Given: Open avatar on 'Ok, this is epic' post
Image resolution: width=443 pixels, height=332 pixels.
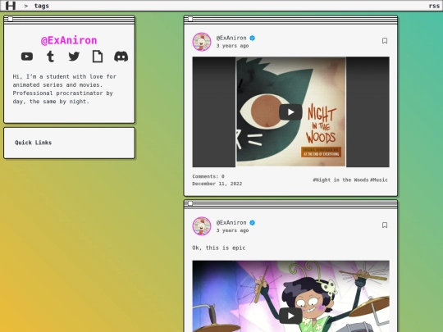Looking at the screenshot, I should 202,226.
